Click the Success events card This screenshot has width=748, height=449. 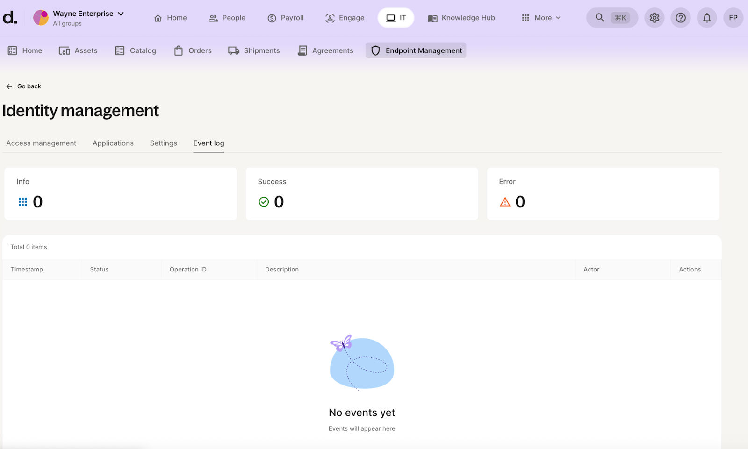(361, 193)
